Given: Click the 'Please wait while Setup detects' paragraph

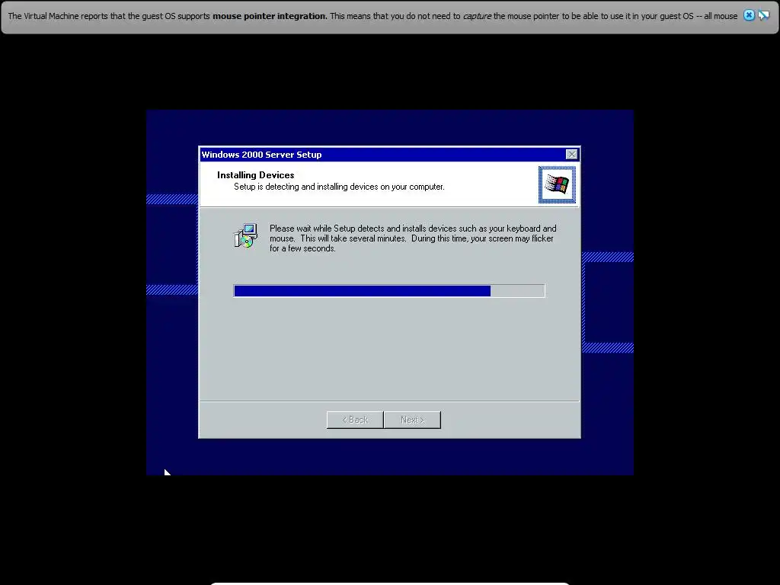Looking at the screenshot, I should click(x=413, y=238).
